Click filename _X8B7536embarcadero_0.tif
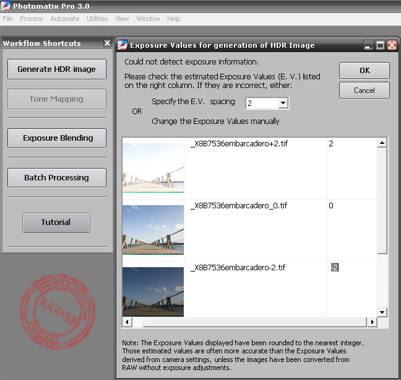 click(239, 206)
